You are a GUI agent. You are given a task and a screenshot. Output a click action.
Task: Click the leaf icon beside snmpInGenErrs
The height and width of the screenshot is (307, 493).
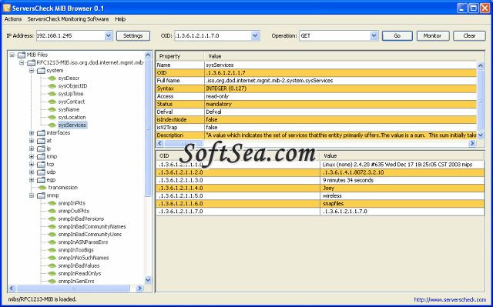(52, 282)
